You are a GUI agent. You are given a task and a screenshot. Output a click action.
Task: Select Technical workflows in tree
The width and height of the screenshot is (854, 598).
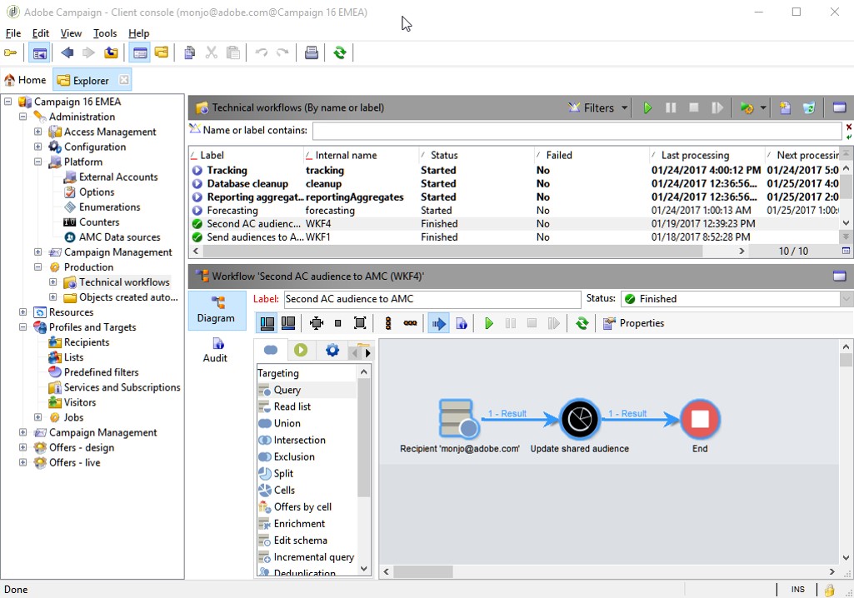tap(124, 282)
